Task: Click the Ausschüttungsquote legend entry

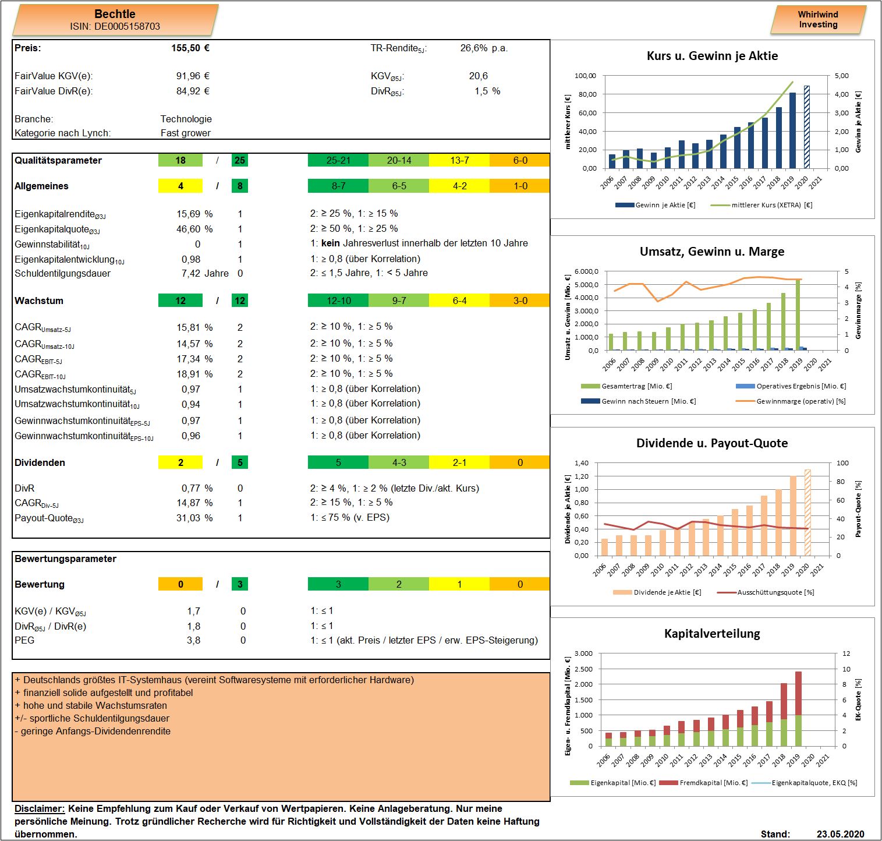Action: 766,592
